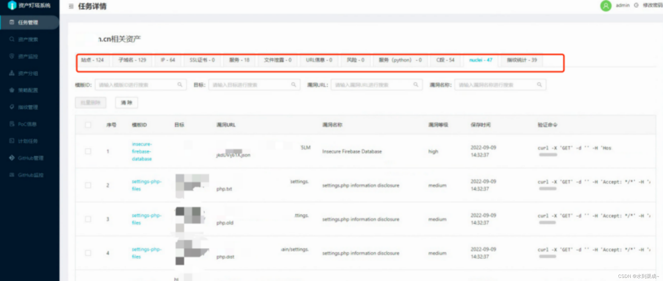The height and width of the screenshot is (281, 663).
Task: Open the insecure-firebase-database template link
Action: click(142, 151)
